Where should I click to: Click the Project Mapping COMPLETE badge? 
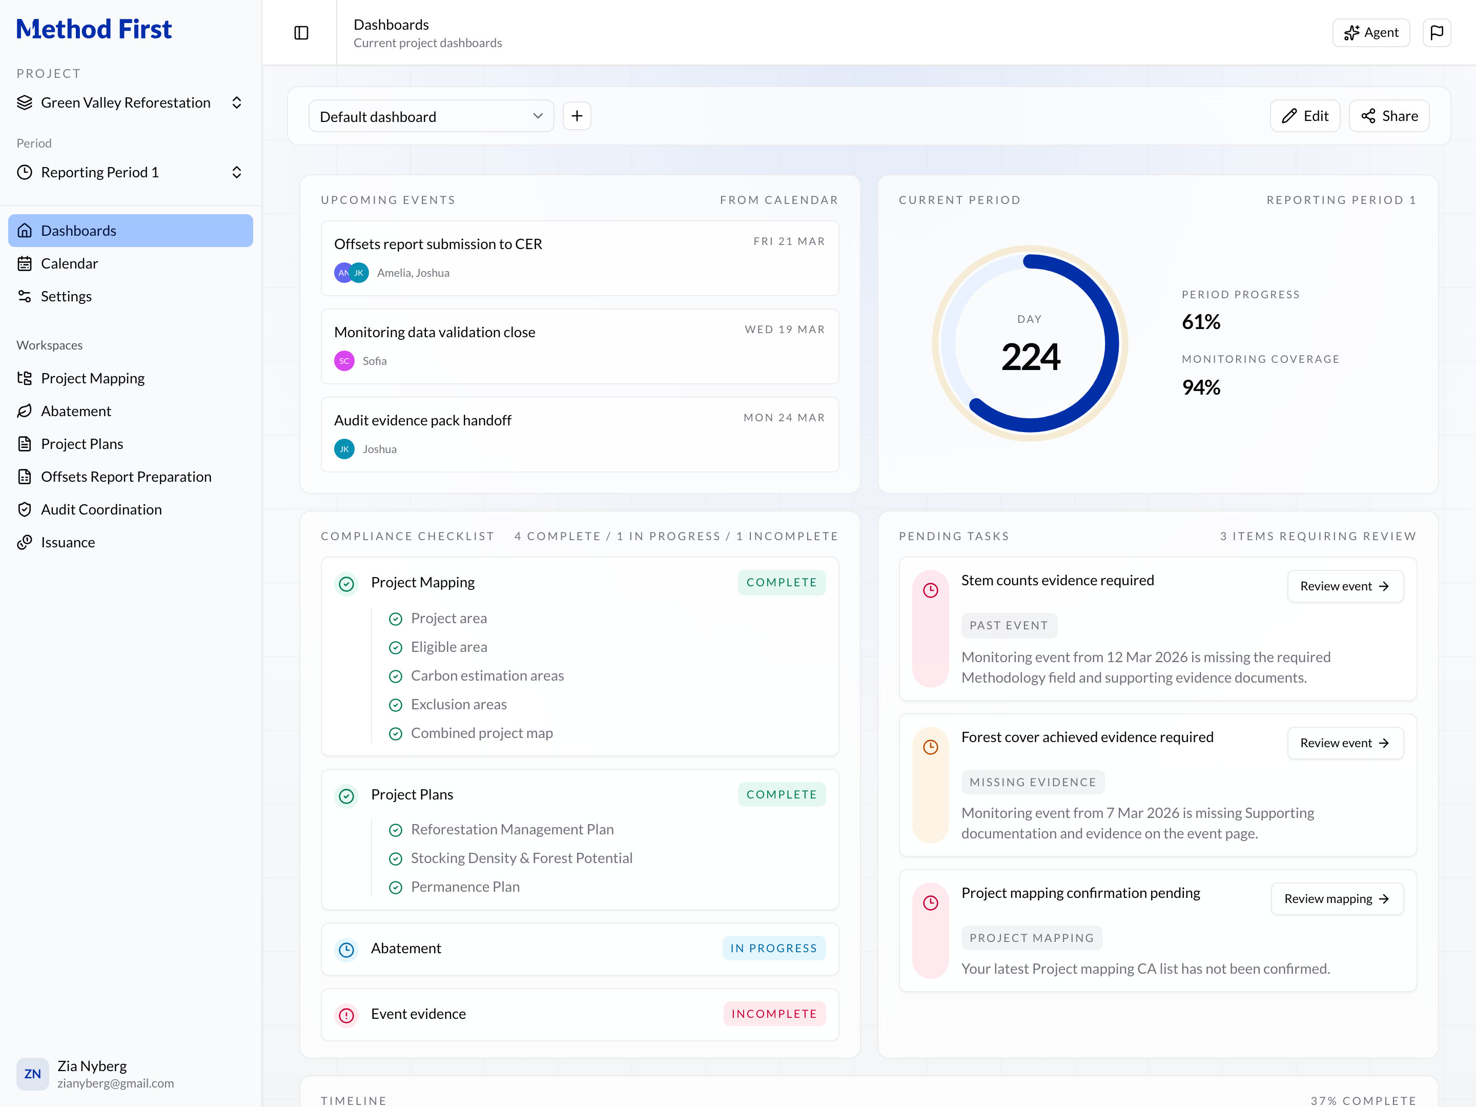click(782, 583)
